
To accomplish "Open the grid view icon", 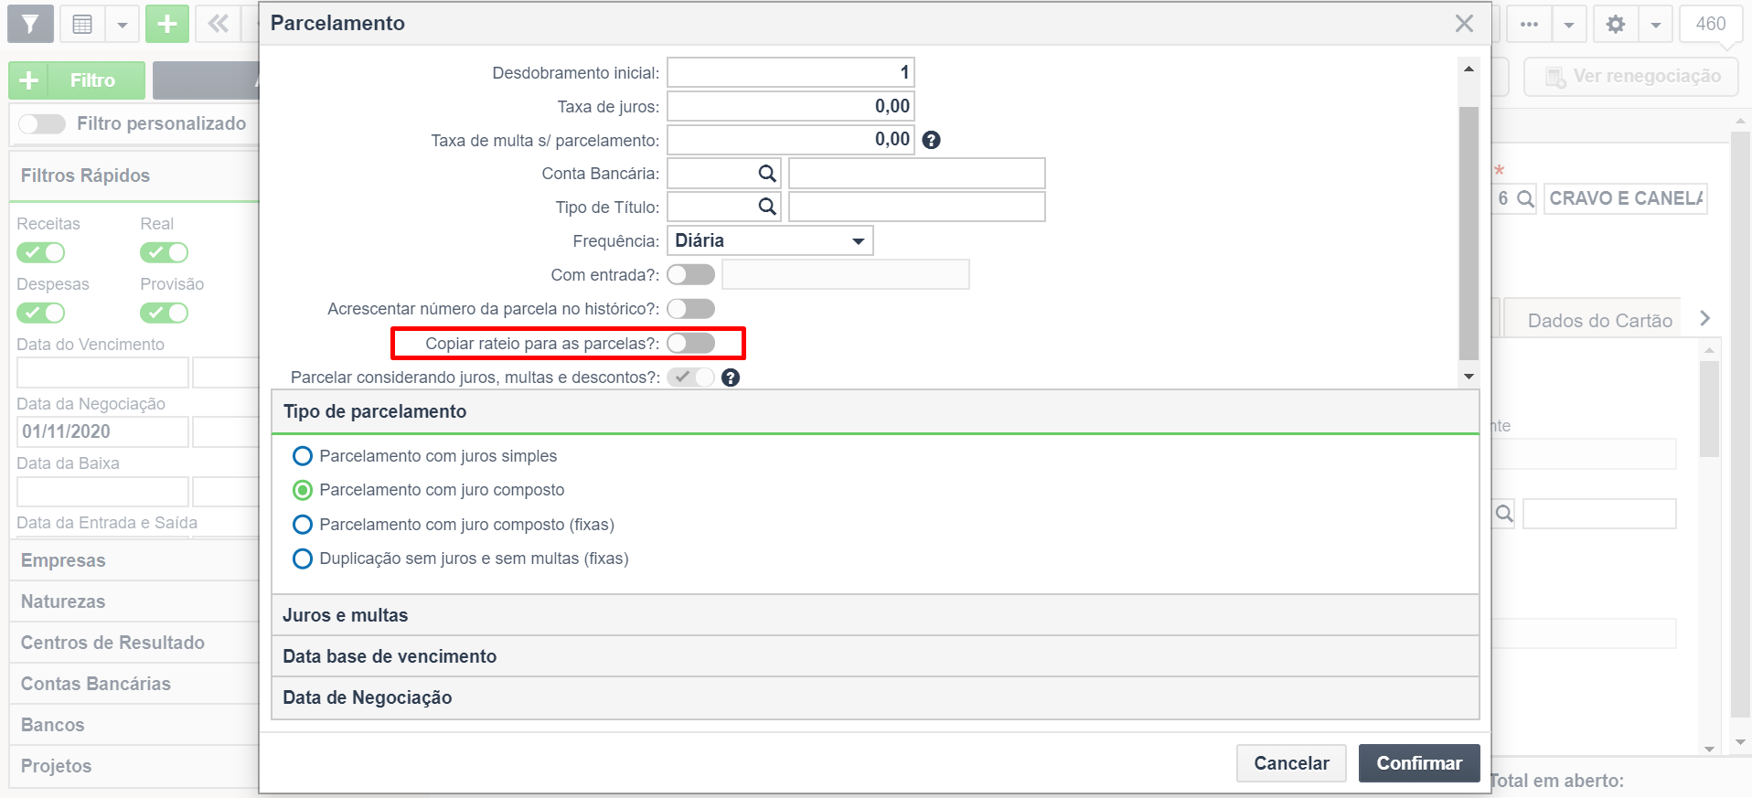I will click(82, 24).
